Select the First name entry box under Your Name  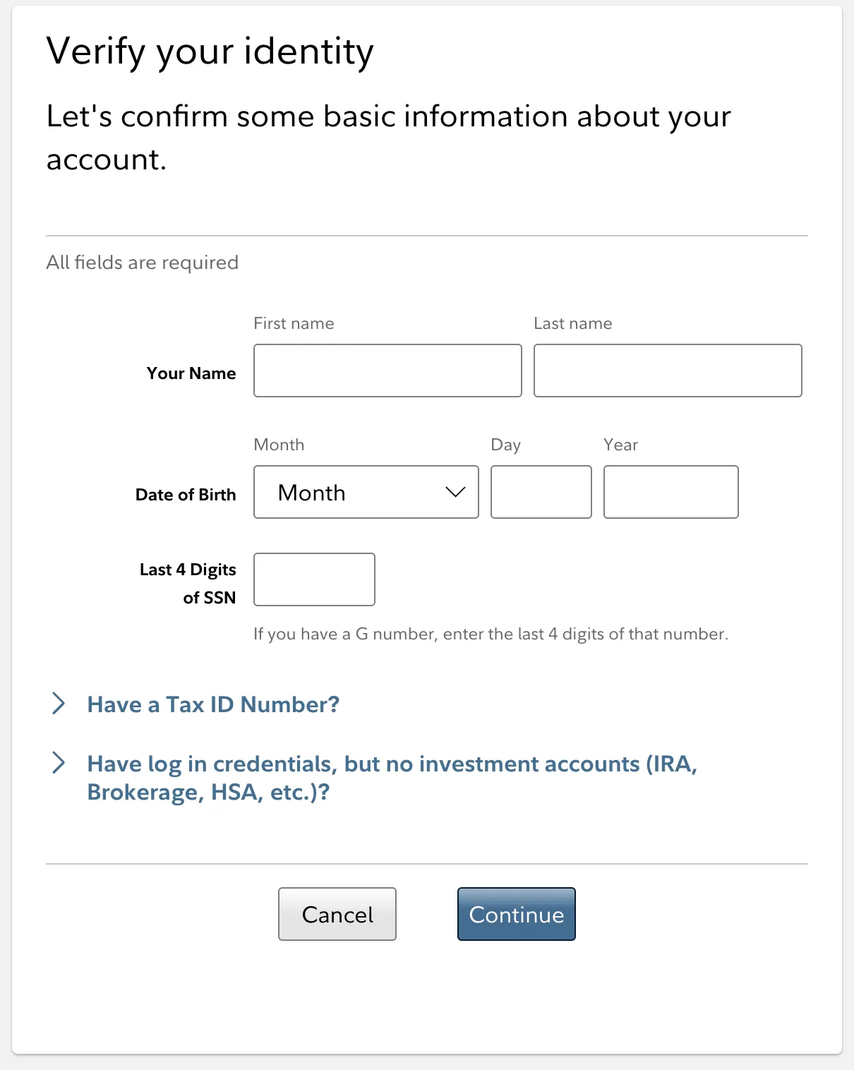pos(387,370)
